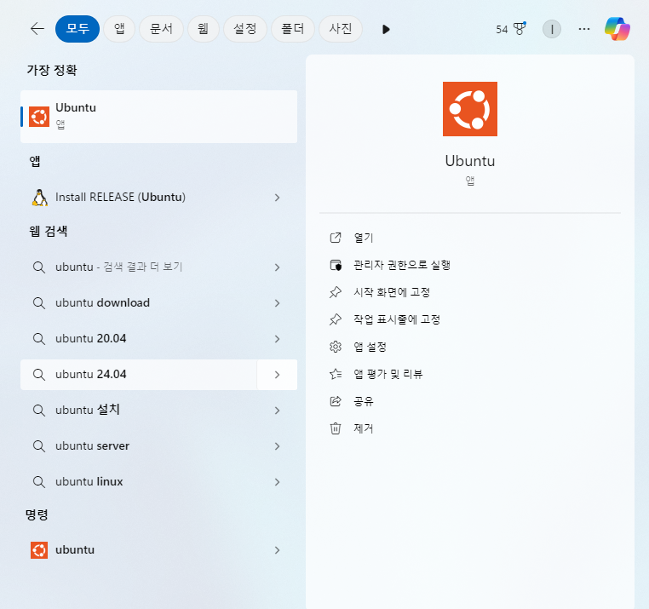Click the pin icon beside 시작 화면에 고정
Screen dimensions: 649x609
tap(336, 292)
